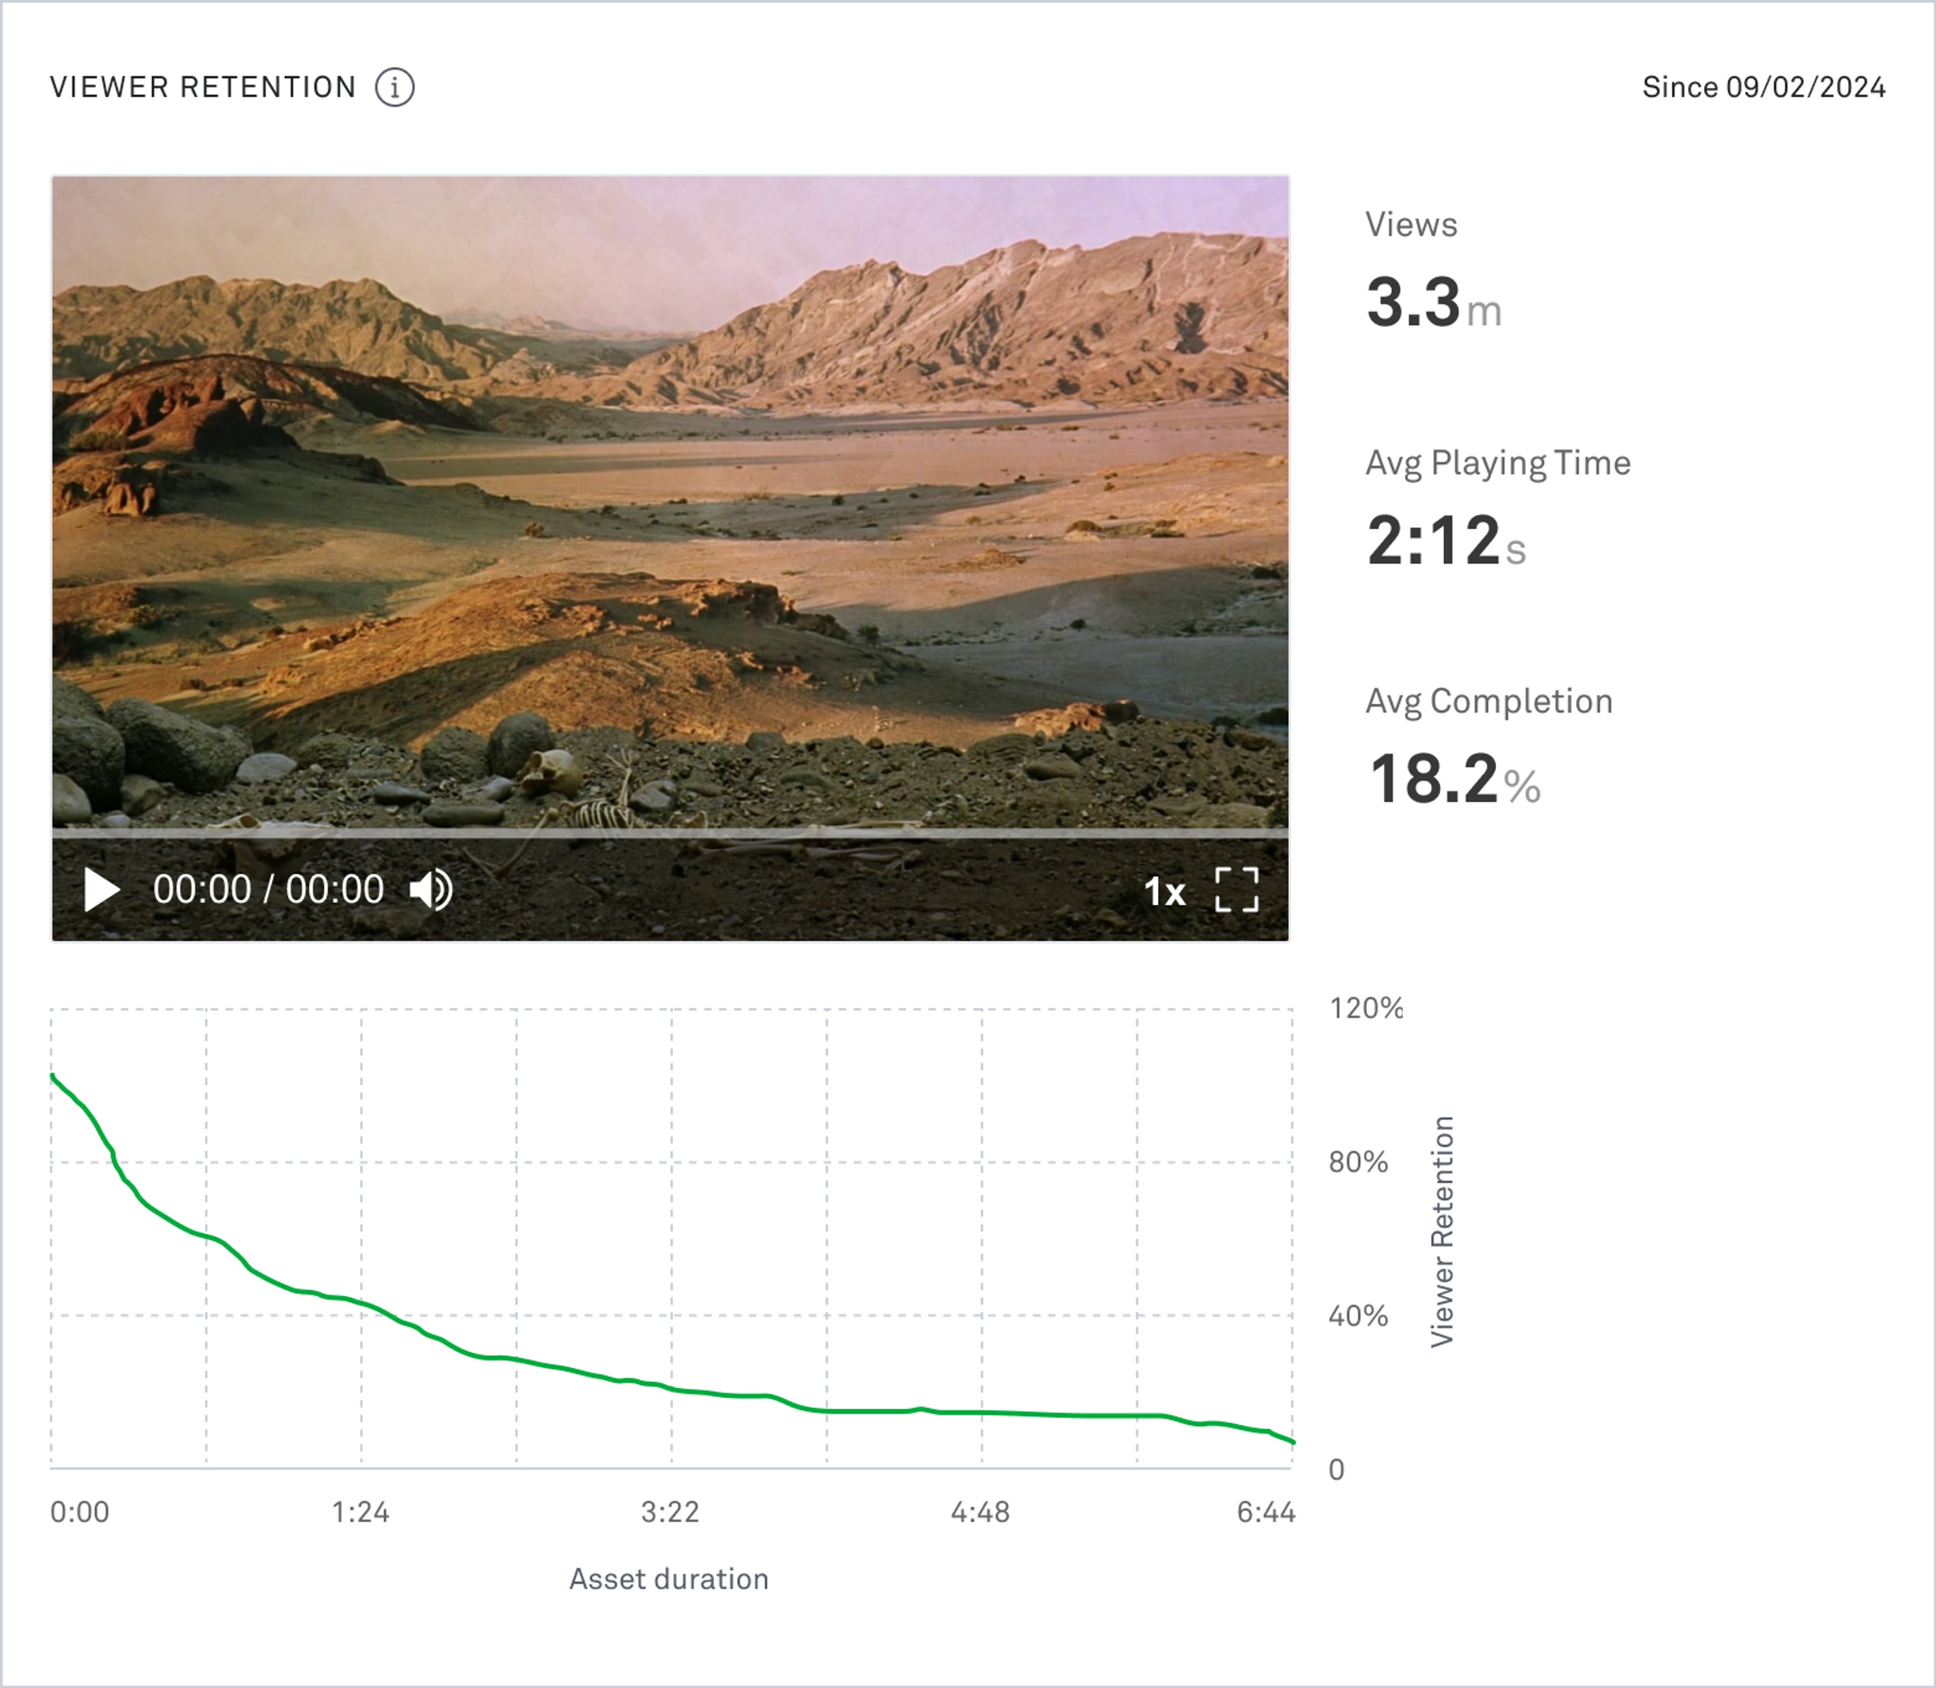Click the Since 09/02/2024 date label
Viewport: 1936px width, 1688px height.
coord(1764,88)
